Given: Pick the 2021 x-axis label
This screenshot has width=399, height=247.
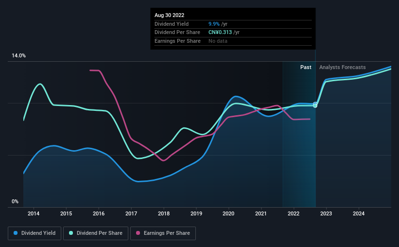Looking at the screenshot, I should 261,213.
